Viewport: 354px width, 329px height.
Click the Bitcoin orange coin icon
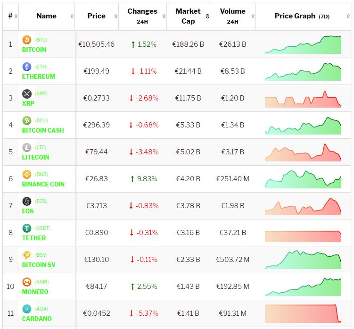coord(27,40)
